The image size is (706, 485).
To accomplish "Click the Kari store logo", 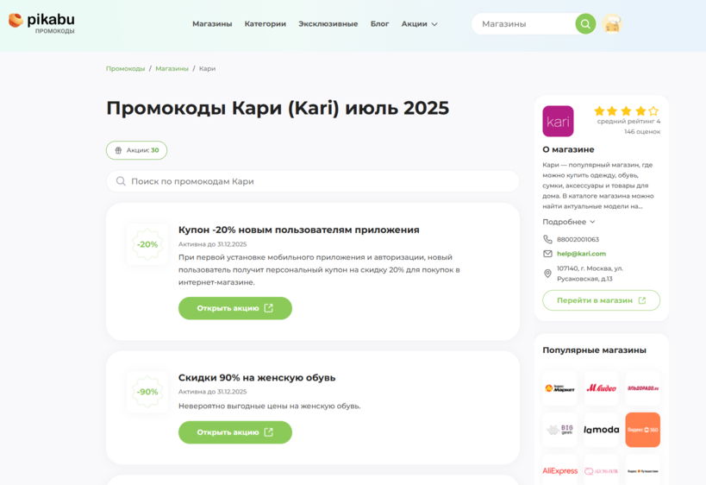I will click(x=558, y=121).
